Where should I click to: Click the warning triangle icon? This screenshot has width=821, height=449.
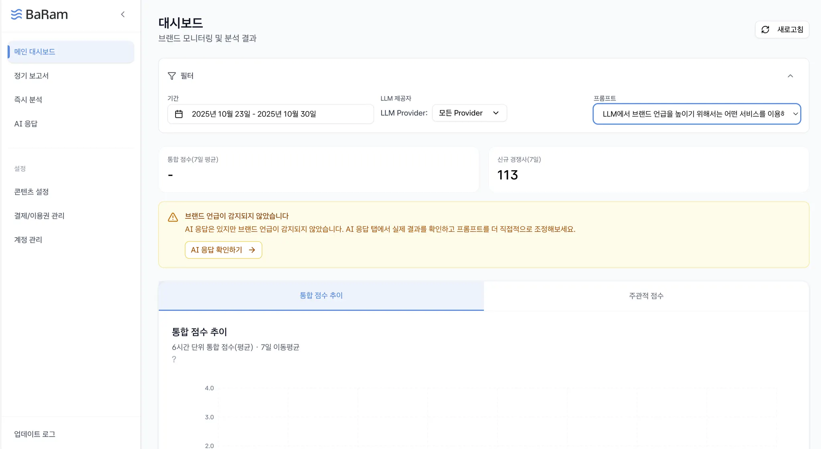pos(173,217)
